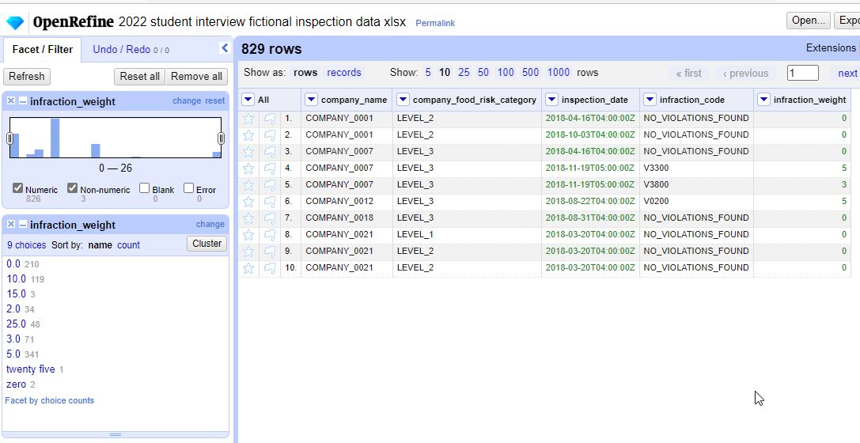Viewport: 860px width, 443px height.
Task: Click the OpenRefine diamond logo
Action: [15, 22]
